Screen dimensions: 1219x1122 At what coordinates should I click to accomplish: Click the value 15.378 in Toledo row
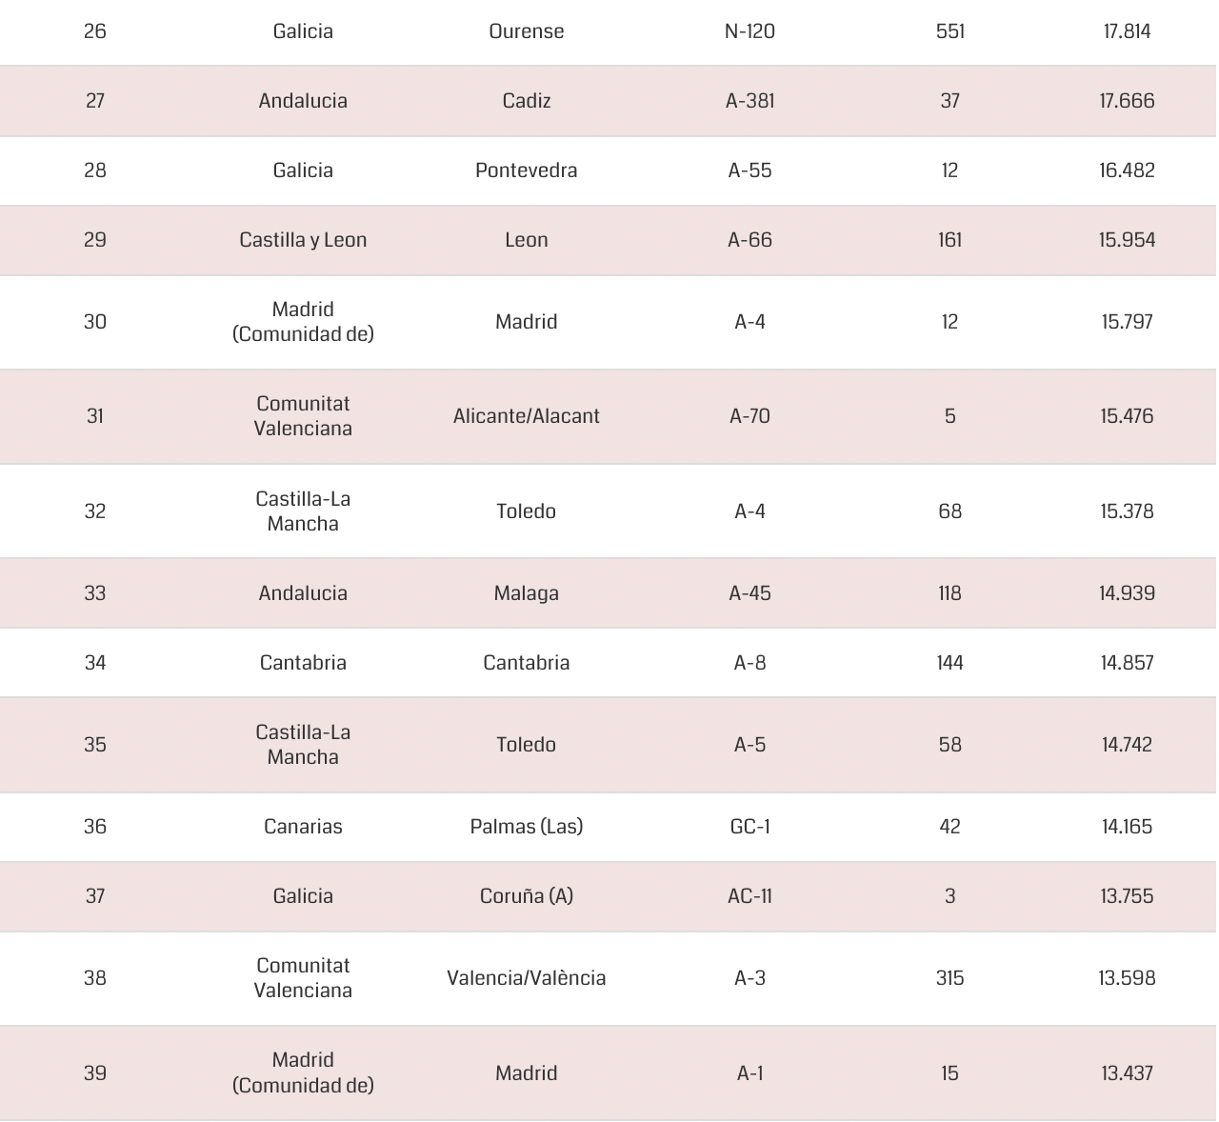[1127, 511]
